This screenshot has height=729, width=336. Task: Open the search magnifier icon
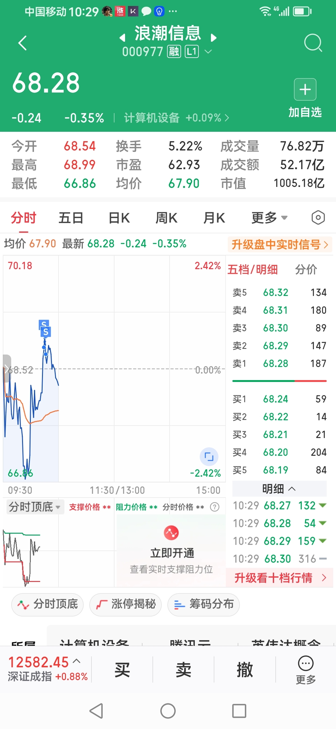click(x=313, y=43)
